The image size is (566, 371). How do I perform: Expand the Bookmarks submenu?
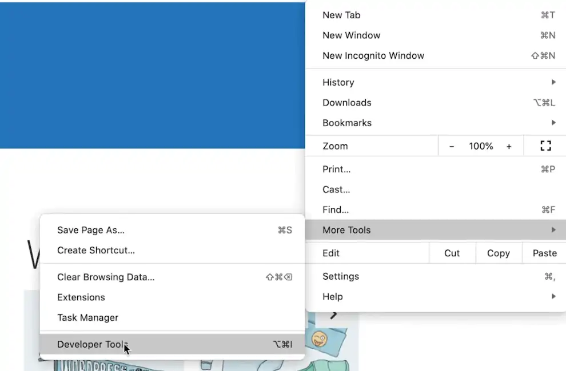point(552,122)
